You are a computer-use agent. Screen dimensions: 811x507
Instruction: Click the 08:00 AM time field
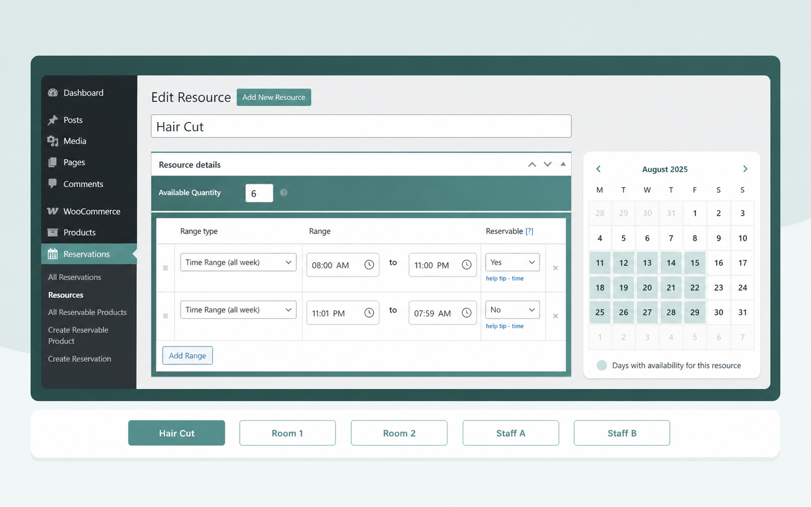[x=343, y=265]
